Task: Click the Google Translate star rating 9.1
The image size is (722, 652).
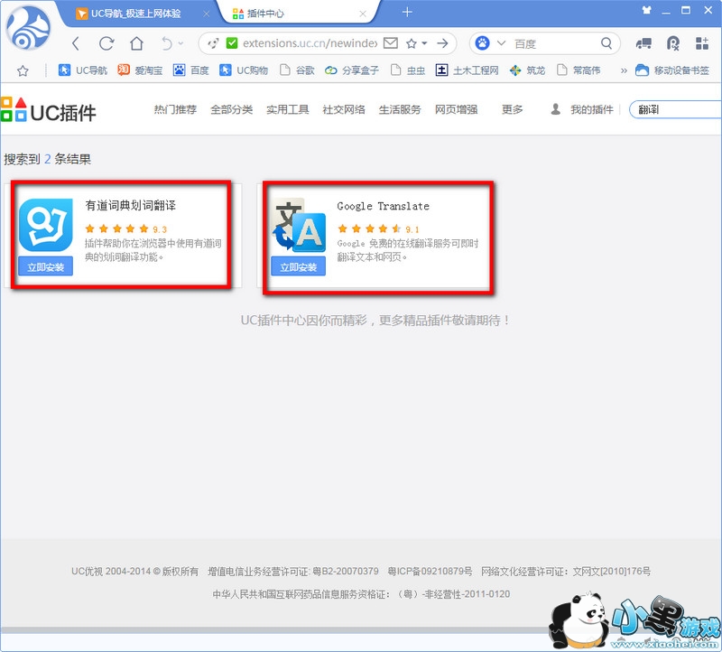Action: tap(378, 228)
